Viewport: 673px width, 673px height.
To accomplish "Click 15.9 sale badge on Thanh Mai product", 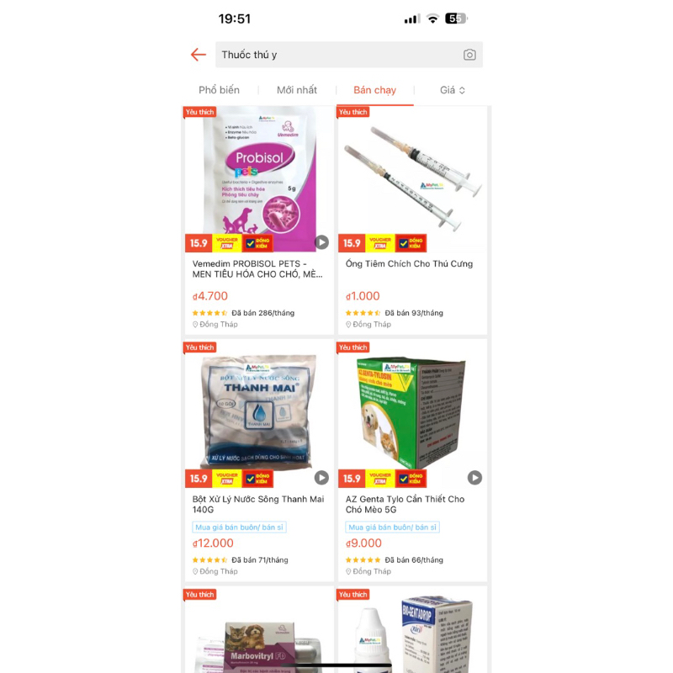I will tap(199, 479).
